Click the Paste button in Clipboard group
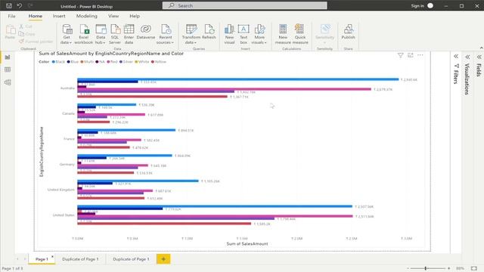This screenshot has height=272, width=484. 10,32
